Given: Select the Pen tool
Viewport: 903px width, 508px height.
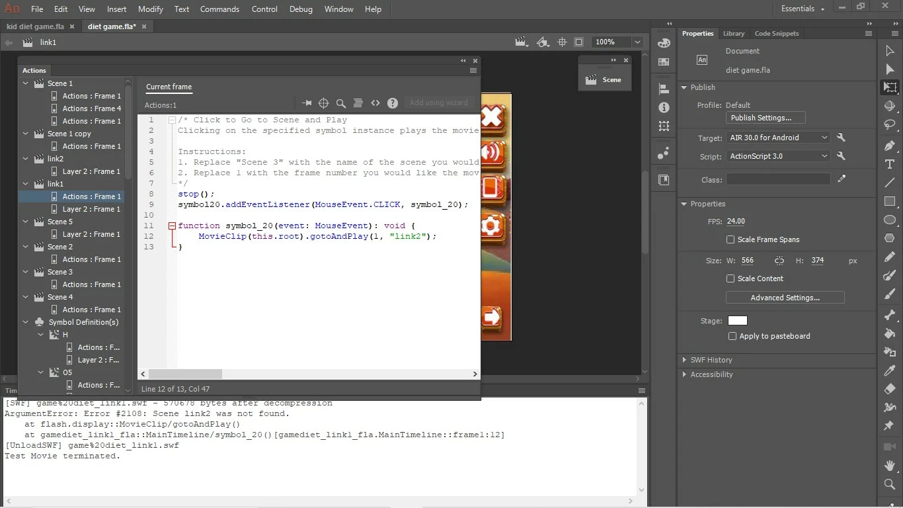Looking at the screenshot, I should coord(890,146).
